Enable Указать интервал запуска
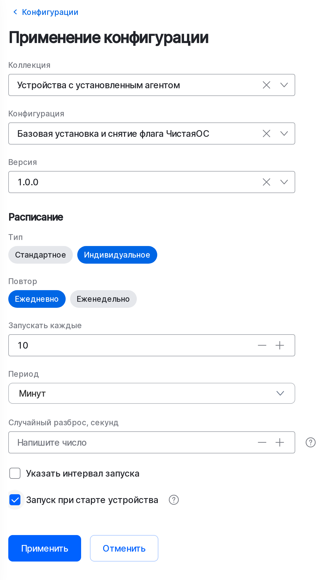 [15, 473]
